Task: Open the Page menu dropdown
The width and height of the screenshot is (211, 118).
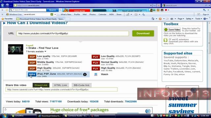Action: pos(181,19)
